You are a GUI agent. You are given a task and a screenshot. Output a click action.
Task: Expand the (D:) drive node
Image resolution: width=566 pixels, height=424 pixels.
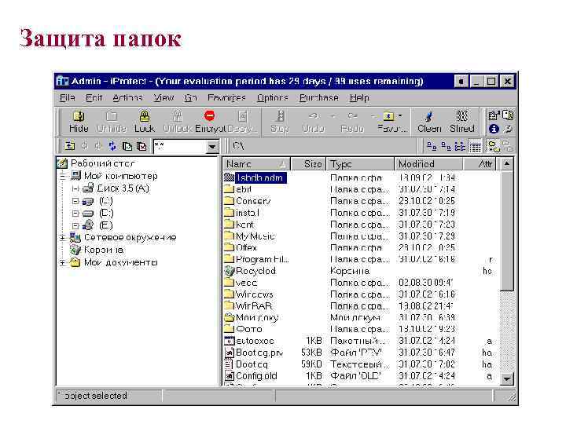click(75, 214)
